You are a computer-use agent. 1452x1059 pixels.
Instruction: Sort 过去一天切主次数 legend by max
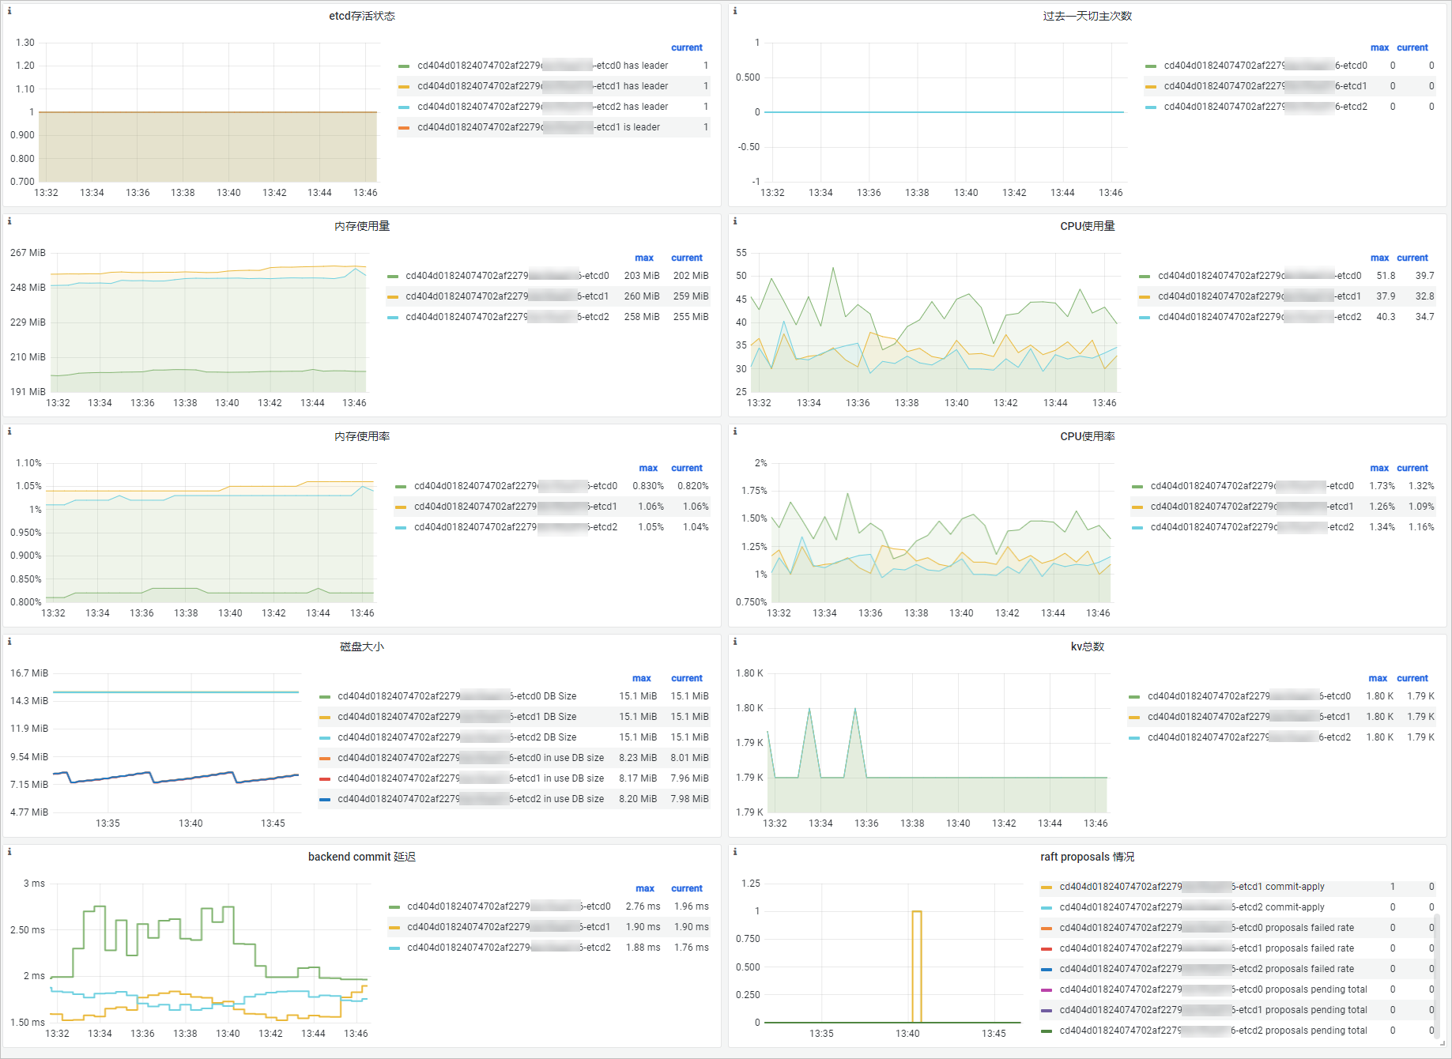click(x=1379, y=47)
